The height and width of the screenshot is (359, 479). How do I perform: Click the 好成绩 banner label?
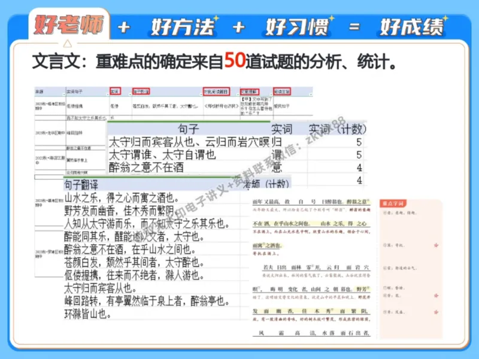point(412,26)
